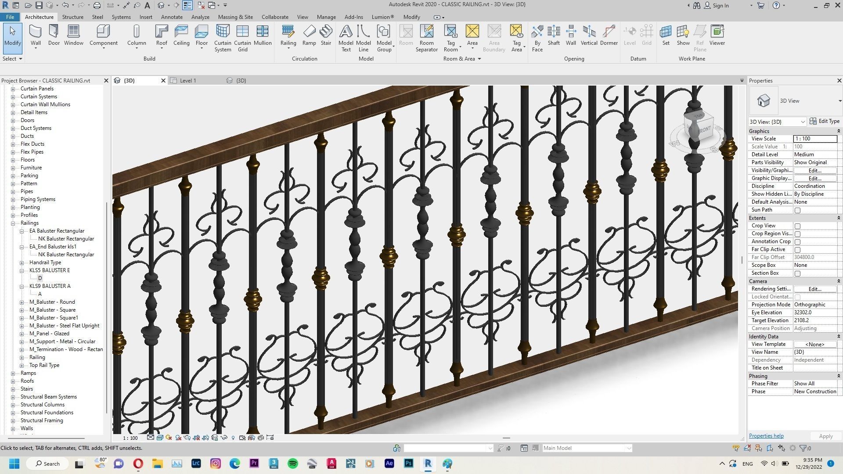Select the Vertical opening tool
Viewport: 843px width, 474px height.
click(589, 35)
